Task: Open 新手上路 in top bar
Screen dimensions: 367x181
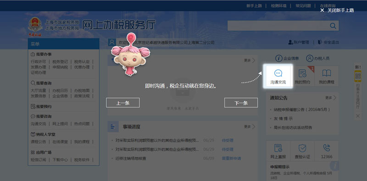Action: pos(254,6)
